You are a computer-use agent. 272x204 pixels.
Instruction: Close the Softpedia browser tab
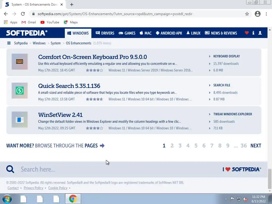[x=62, y=5]
